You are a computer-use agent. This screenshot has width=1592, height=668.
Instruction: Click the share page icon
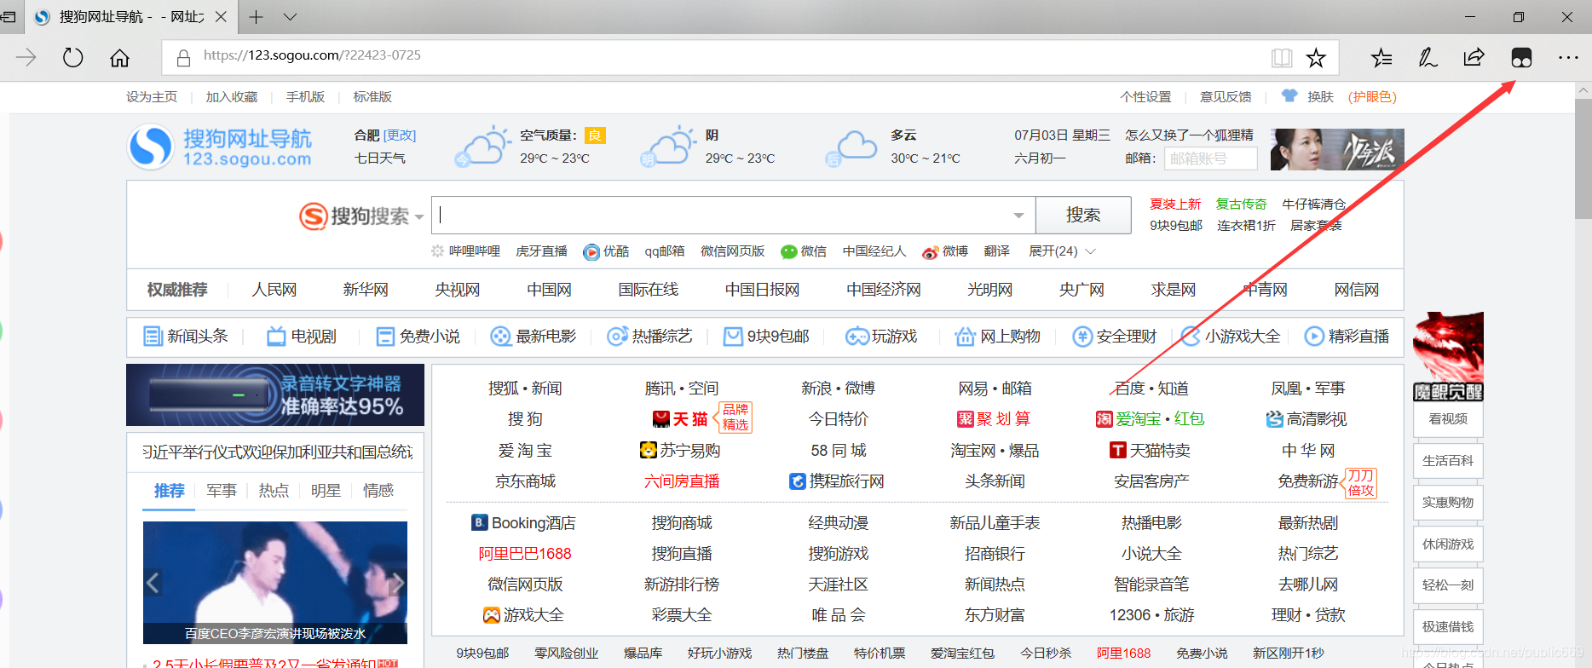click(1474, 58)
